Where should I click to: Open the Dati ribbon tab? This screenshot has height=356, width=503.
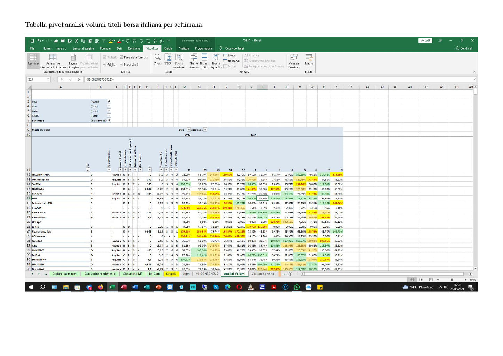click(119, 48)
